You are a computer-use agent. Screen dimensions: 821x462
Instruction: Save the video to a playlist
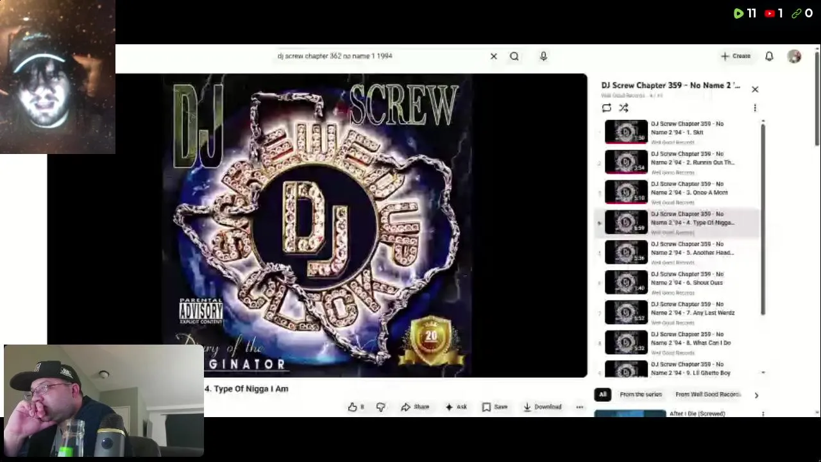click(x=495, y=407)
